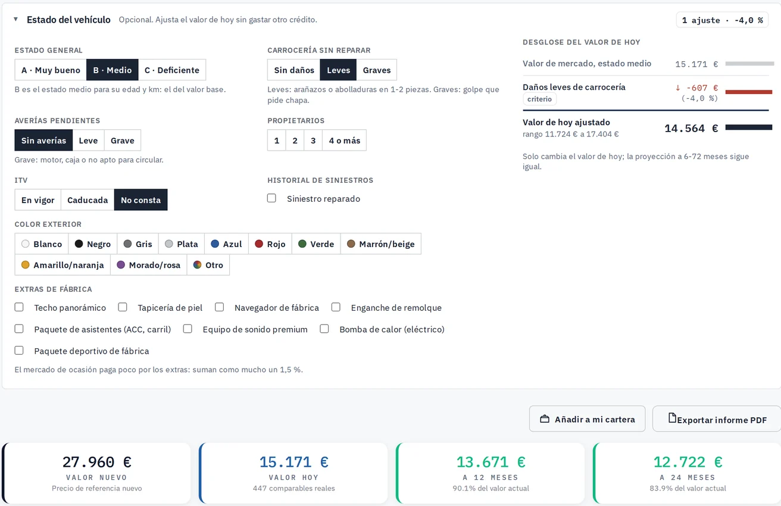Viewport: 781px width, 506px height.
Task: Pick Marrón/beige exterior color
Action: pyautogui.click(x=381, y=244)
